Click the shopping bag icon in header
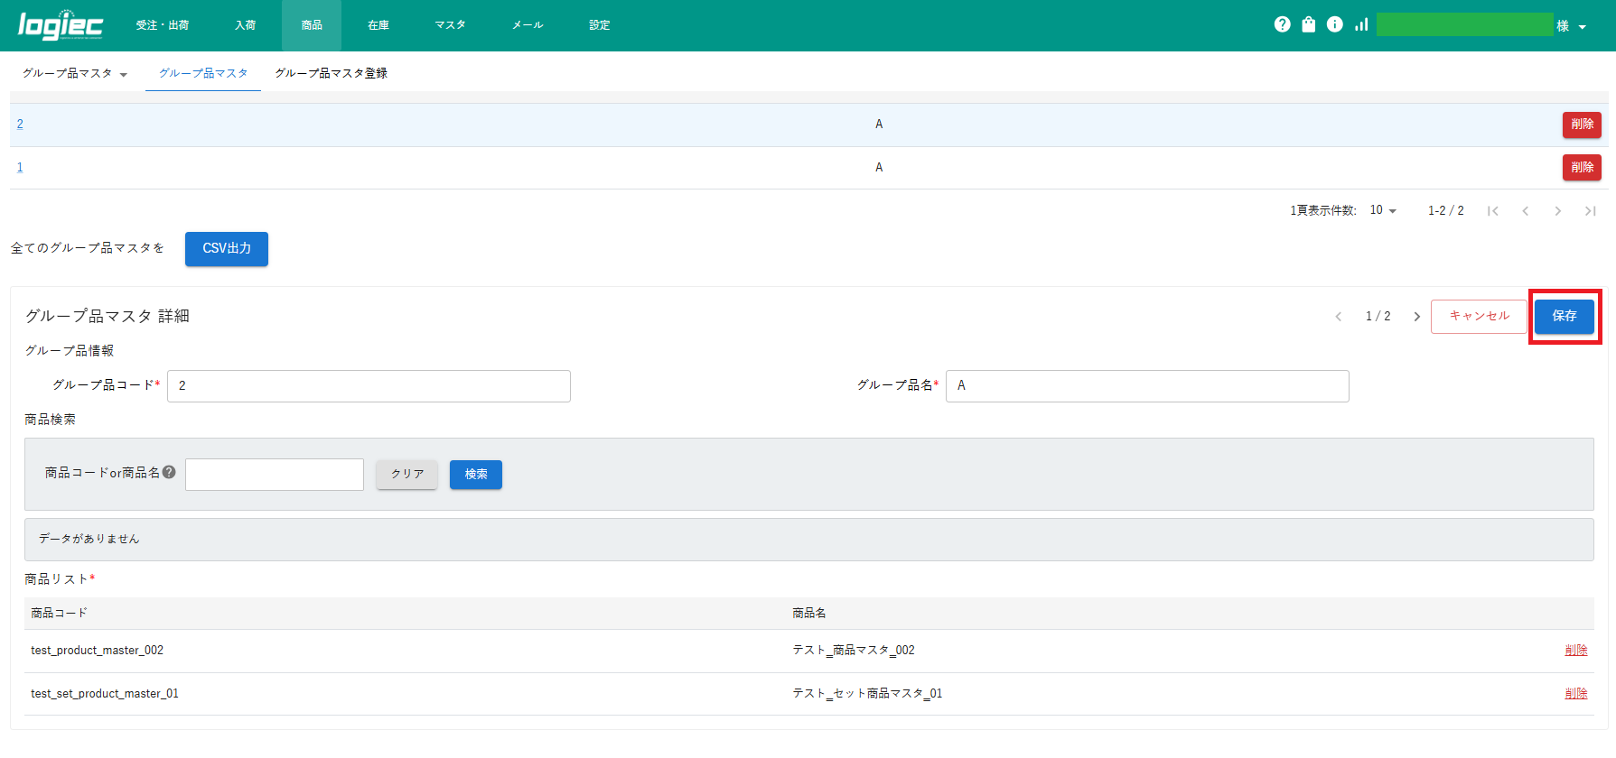 coord(1308,24)
